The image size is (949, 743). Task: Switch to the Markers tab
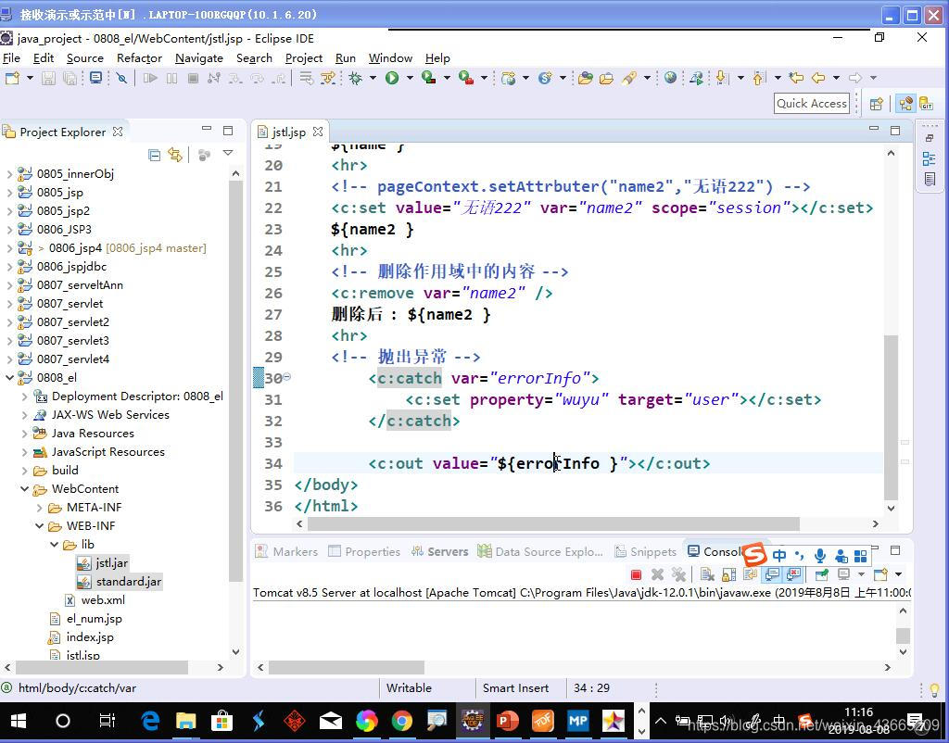[287, 552]
